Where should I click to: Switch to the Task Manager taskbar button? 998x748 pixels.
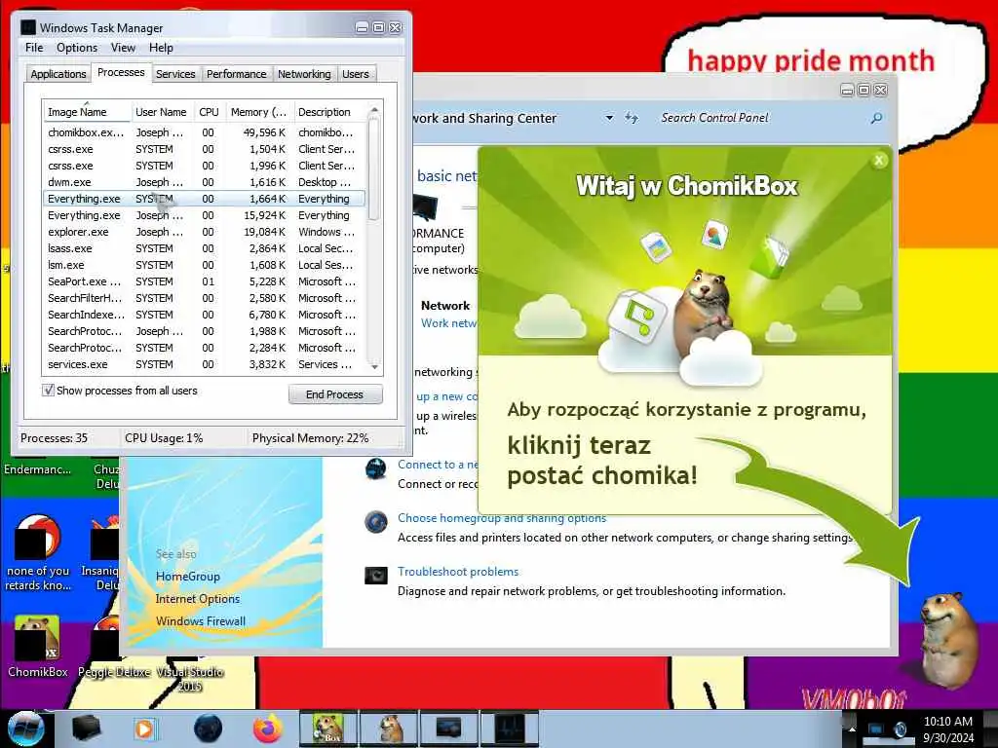510,729
